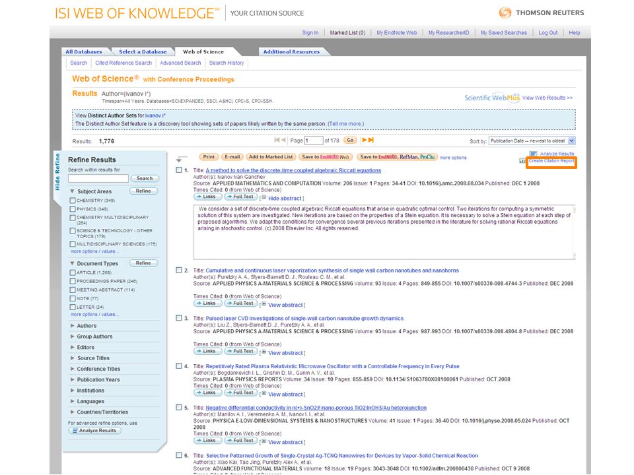Click Refine button next to Document Types
Screen dimensions: 634x475
(x=143, y=263)
